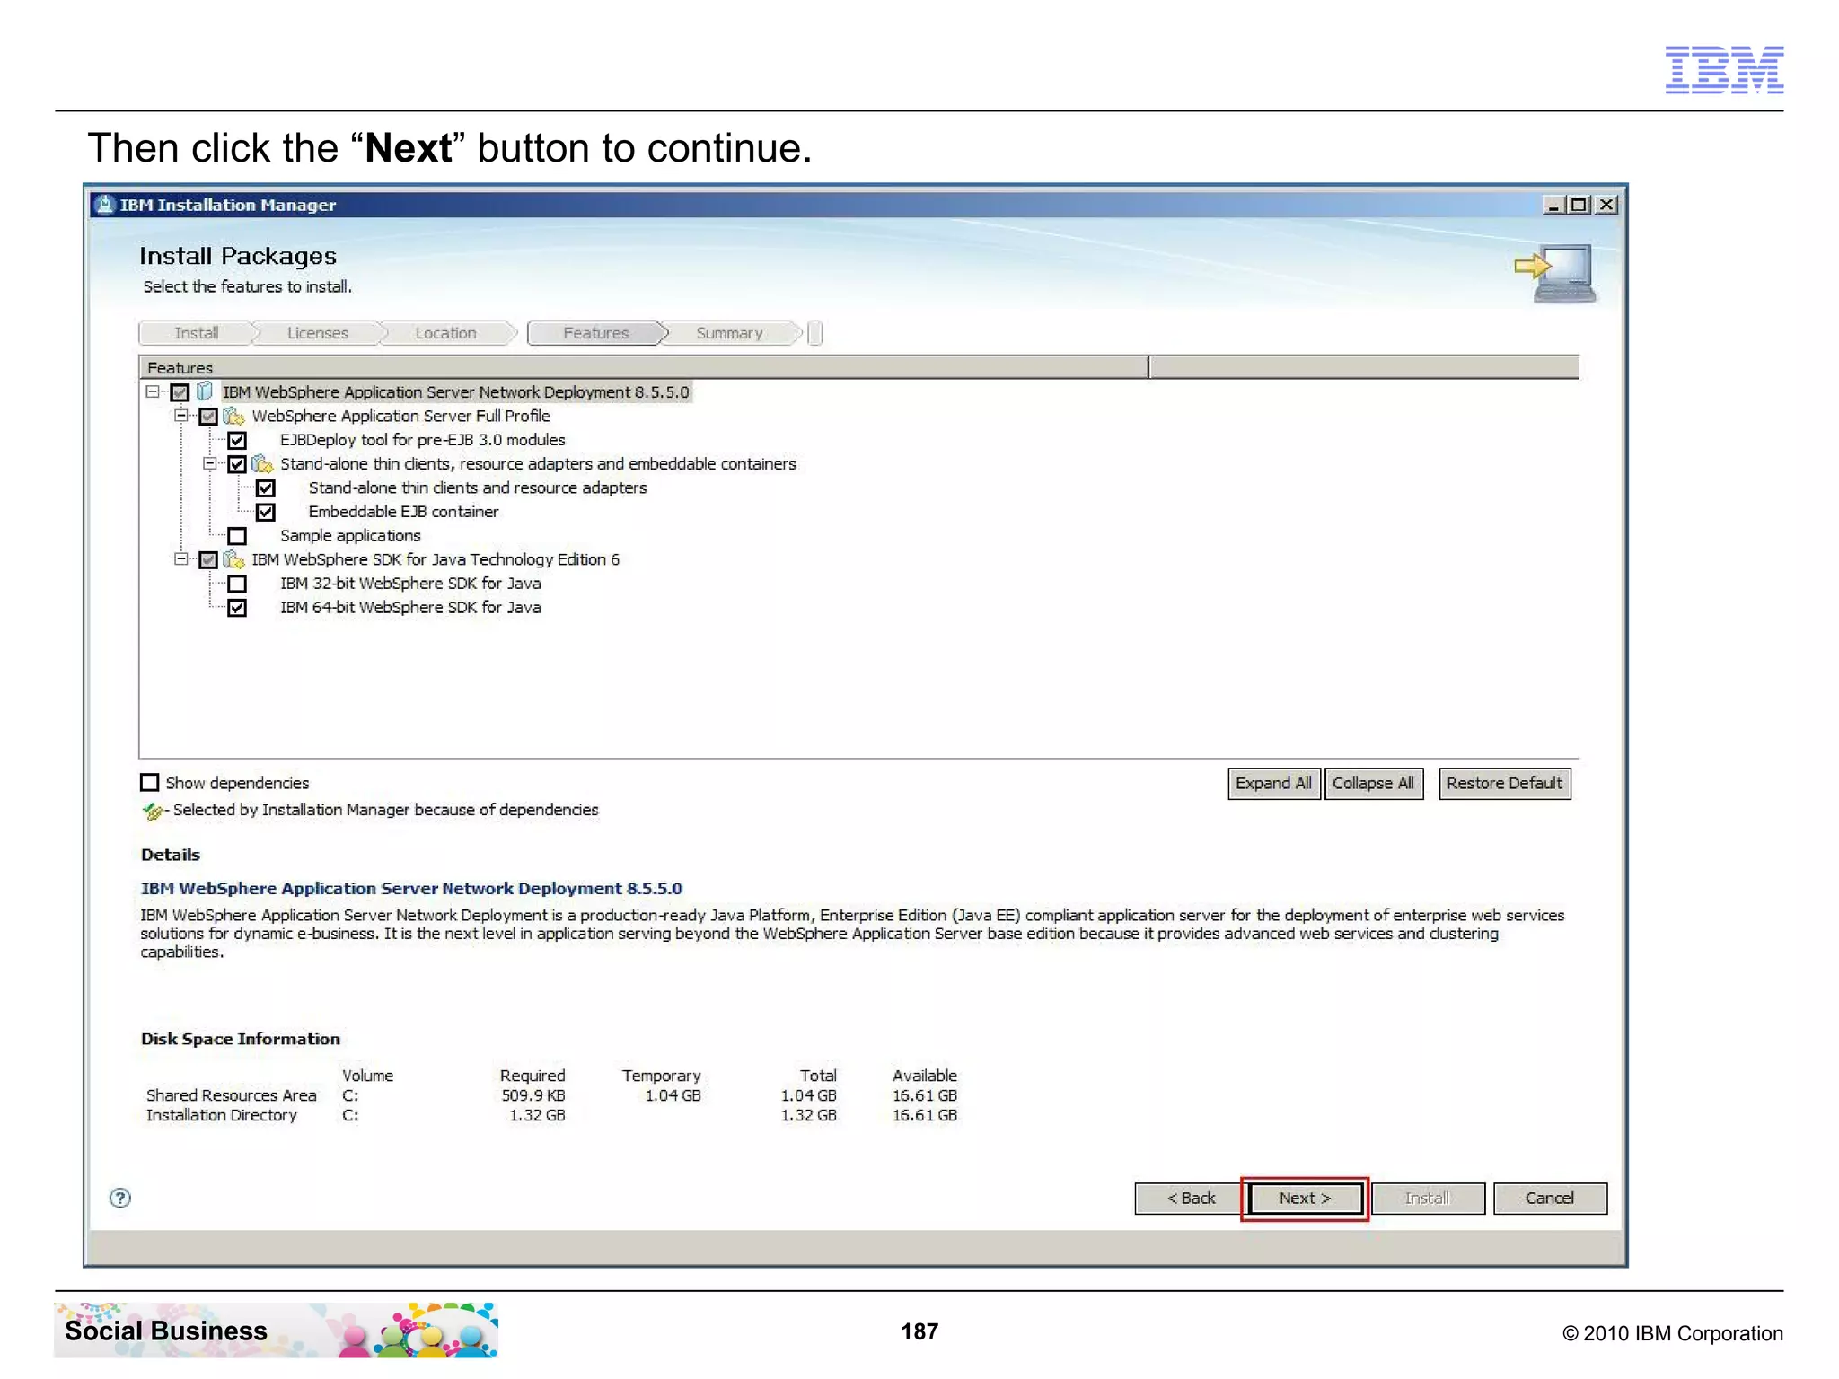Click the dependencies legend icon
1839x1379 pixels.
(152, 811)
